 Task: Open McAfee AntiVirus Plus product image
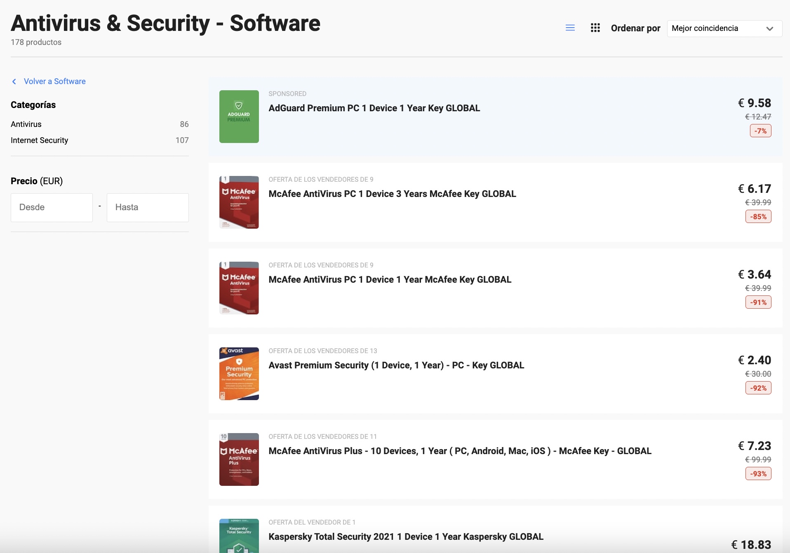point(239,459)
